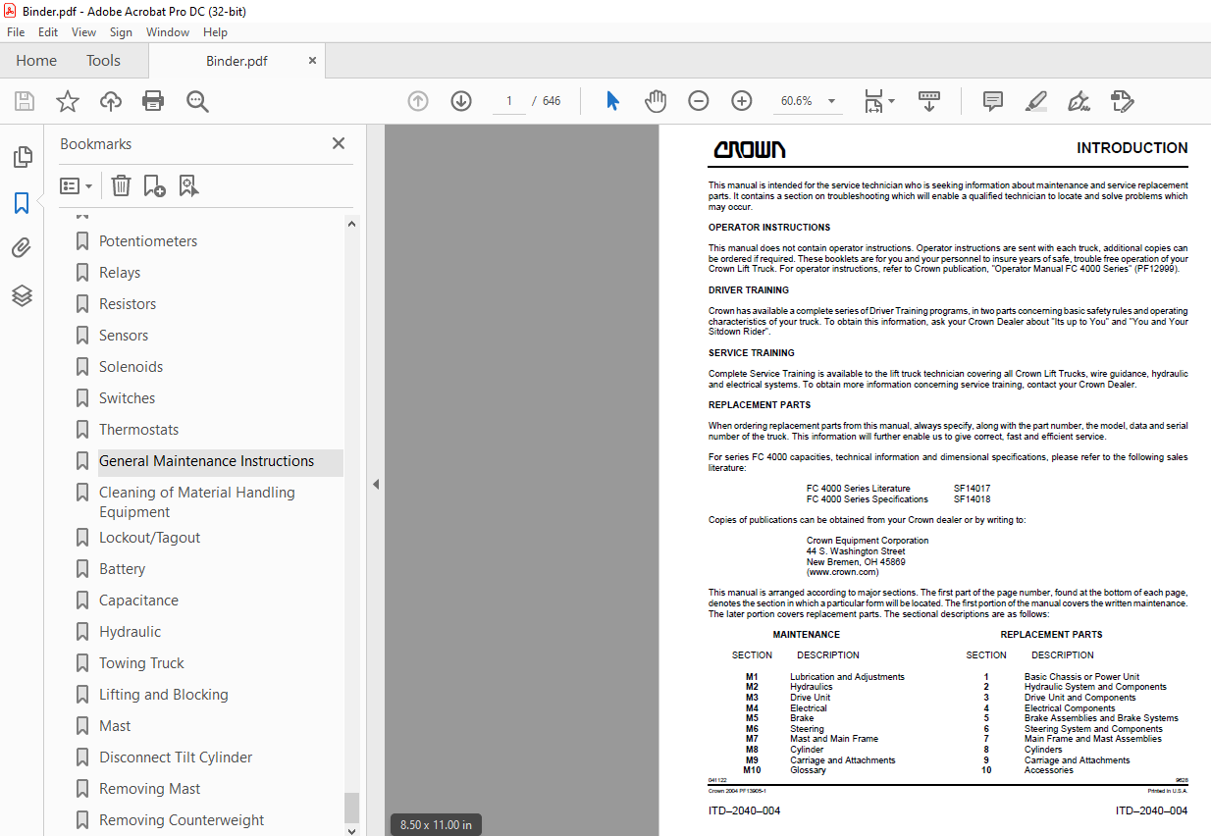Open the find text magnifier icon

pyautogui.click(x=197, y=101)
